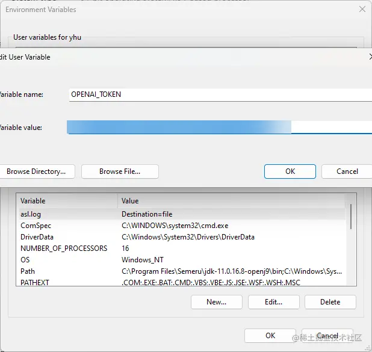Close the Environment Variables window
This screenshot has height=352, width=372.
362,9
